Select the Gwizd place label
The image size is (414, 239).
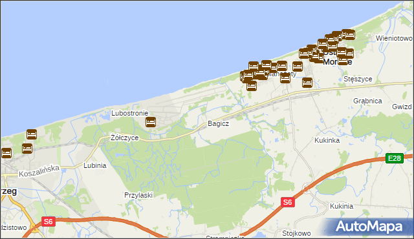[x=402, y=107]
